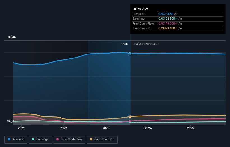Click the CA$104.500m earnings value
Viewport: 230px width, 147px height.
(168, 19)
